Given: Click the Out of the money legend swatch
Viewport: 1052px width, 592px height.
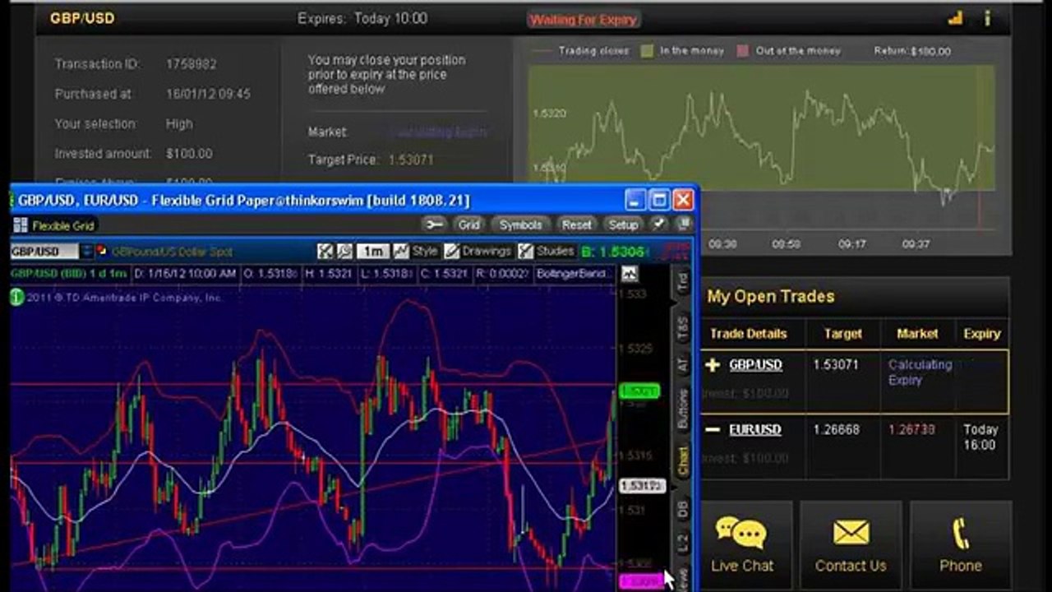Looking at the screenshot, I should [743, 51].
